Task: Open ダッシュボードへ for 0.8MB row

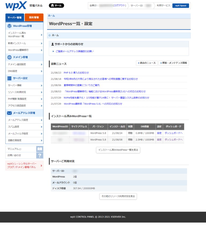Action: click(x=173, y=133)
